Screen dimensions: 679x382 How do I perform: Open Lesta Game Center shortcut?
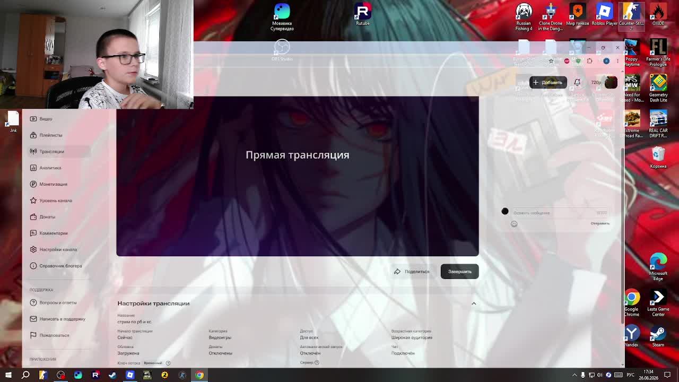tap(658, 303)
